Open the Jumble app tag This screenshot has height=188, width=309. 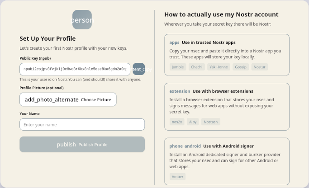[178, 67]
